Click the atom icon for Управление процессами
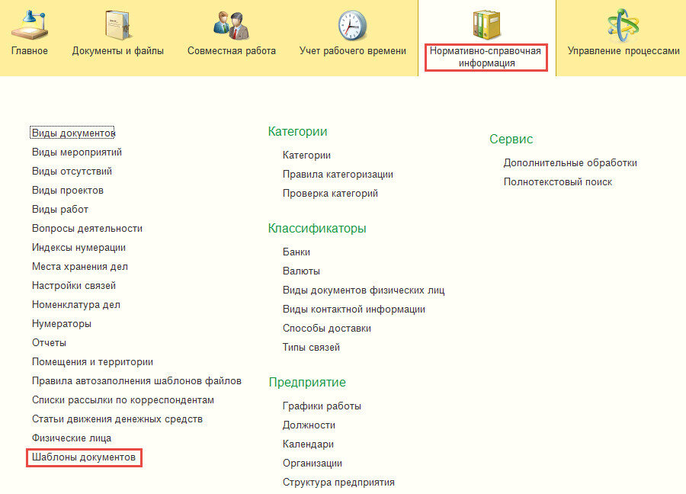This screenshot has height=494, width=686. click(623, 25)
